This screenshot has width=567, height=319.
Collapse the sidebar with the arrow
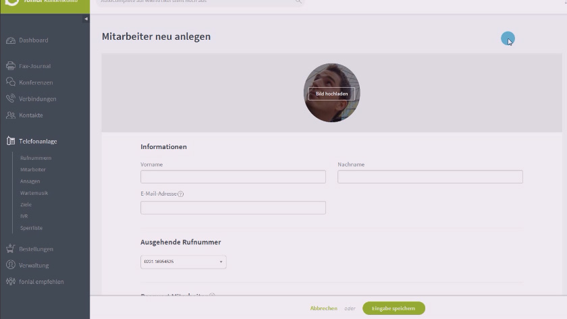pyautogui.click(x=86, y=19)
